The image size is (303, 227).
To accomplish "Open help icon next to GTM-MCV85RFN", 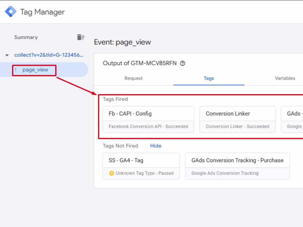I will (x=183, y=63).
